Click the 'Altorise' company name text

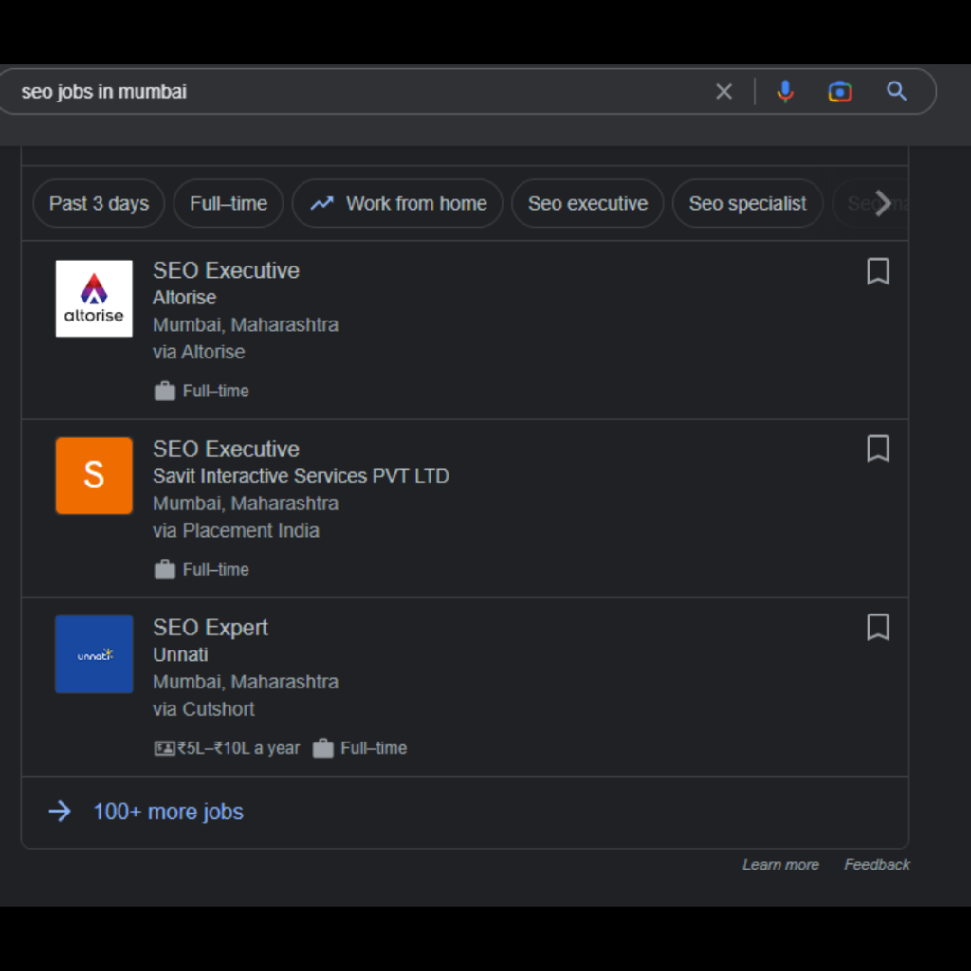185,298
